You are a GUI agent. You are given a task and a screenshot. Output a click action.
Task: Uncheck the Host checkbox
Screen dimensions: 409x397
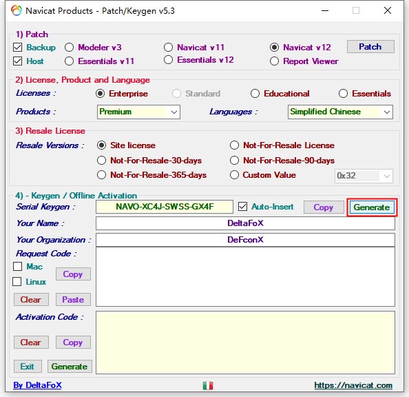tap(17, 61)
